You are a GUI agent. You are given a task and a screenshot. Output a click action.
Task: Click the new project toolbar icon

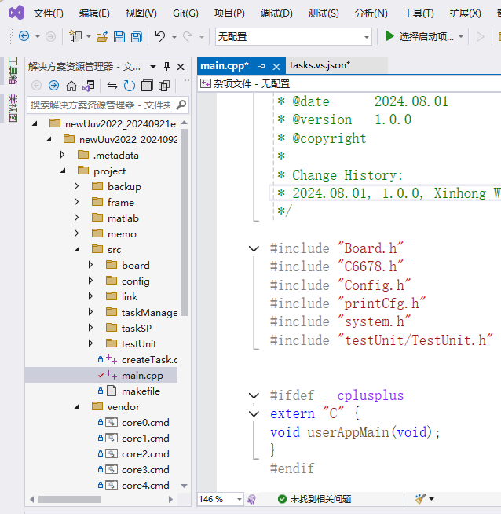(75, 36)
